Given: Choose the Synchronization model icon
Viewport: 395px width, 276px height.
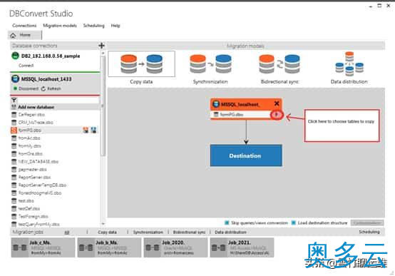Looking at the screenshot, I should point(210,63).
